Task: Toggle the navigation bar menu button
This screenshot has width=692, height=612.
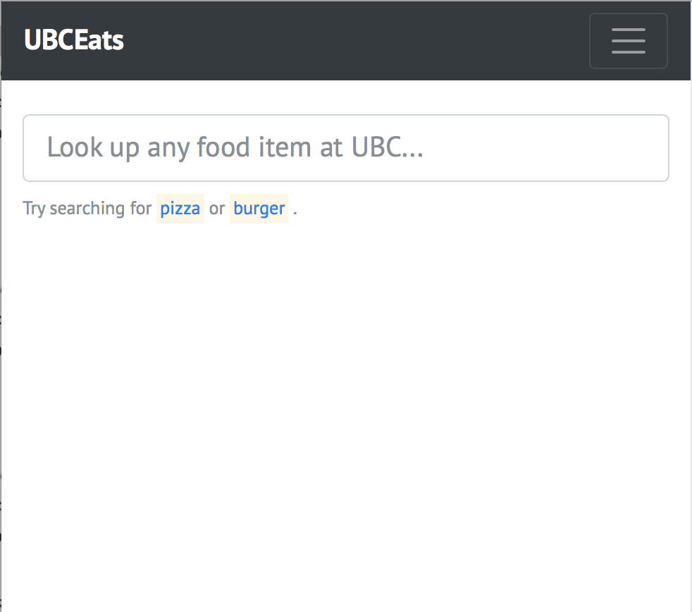Action: click(x=628, y=41)
